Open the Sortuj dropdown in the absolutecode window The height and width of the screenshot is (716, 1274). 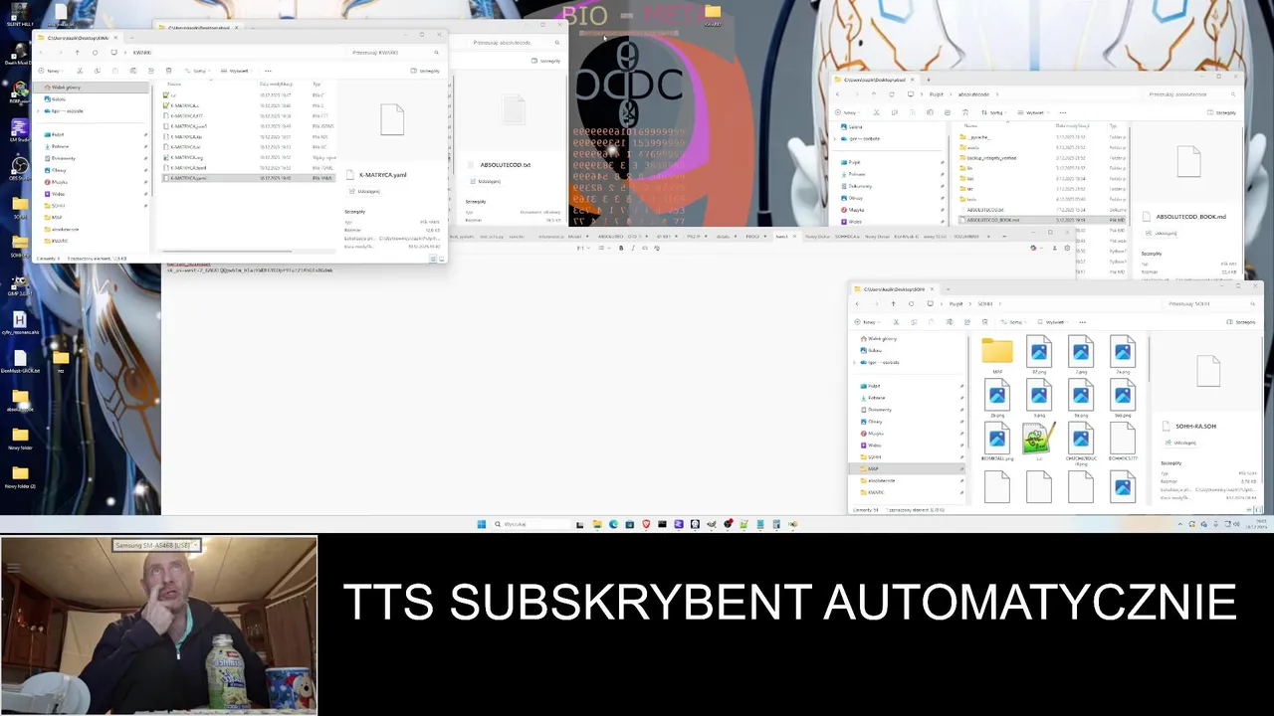pos(993,112)
